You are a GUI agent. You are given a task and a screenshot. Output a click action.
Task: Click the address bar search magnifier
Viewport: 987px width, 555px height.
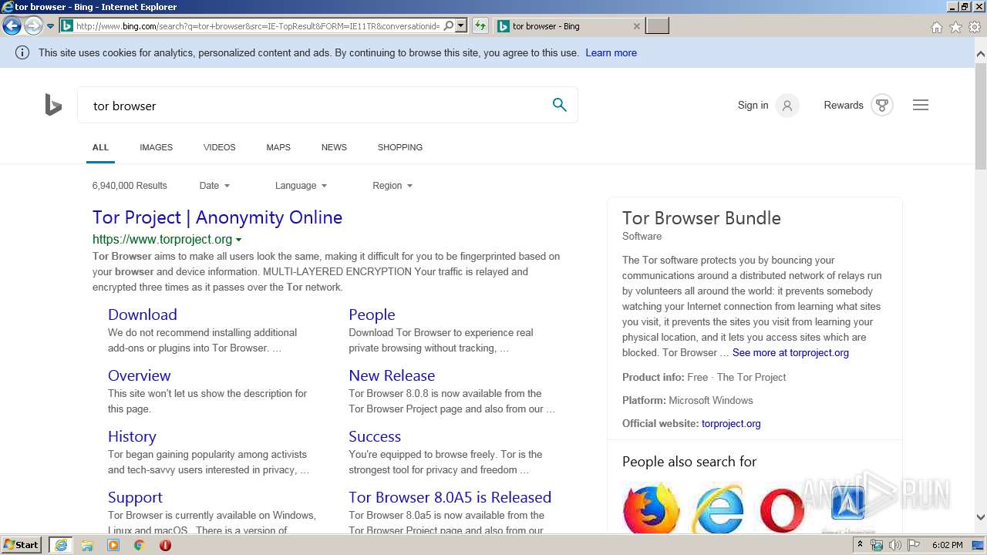(449, 26)
